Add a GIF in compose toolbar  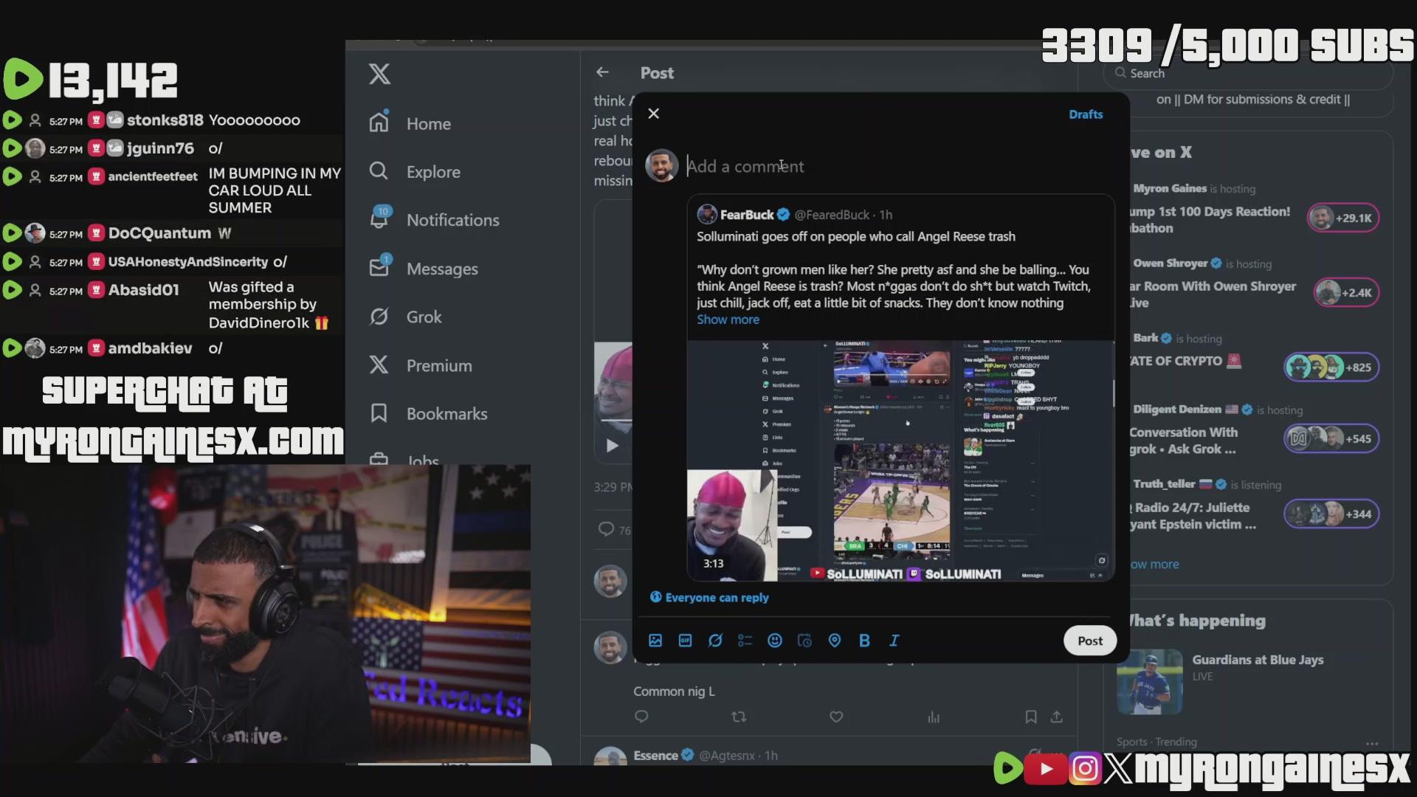pyautogui.click(x=685, y=641)
